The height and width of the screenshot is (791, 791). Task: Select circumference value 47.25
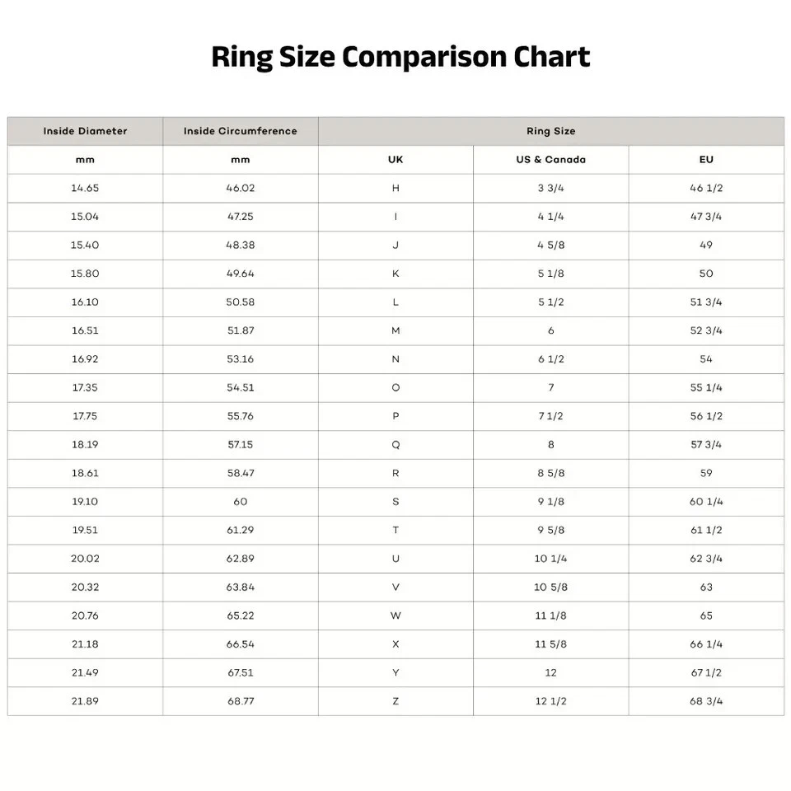tap(240, 217)
